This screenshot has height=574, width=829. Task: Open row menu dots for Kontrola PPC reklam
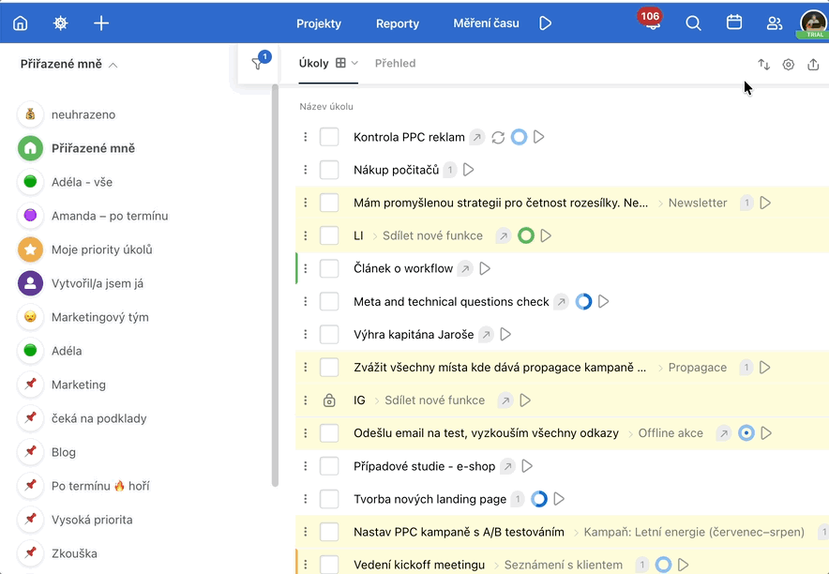[x=306, y=137]
